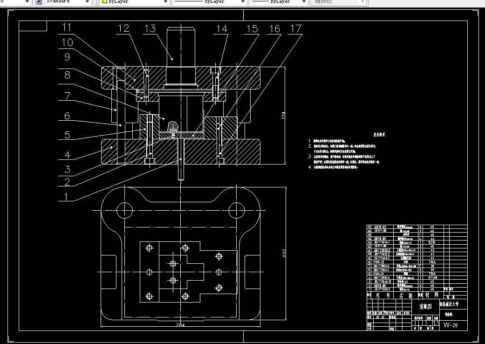The image size is (485, 344).
Task: Select part callout number 15
Action: 252,29
